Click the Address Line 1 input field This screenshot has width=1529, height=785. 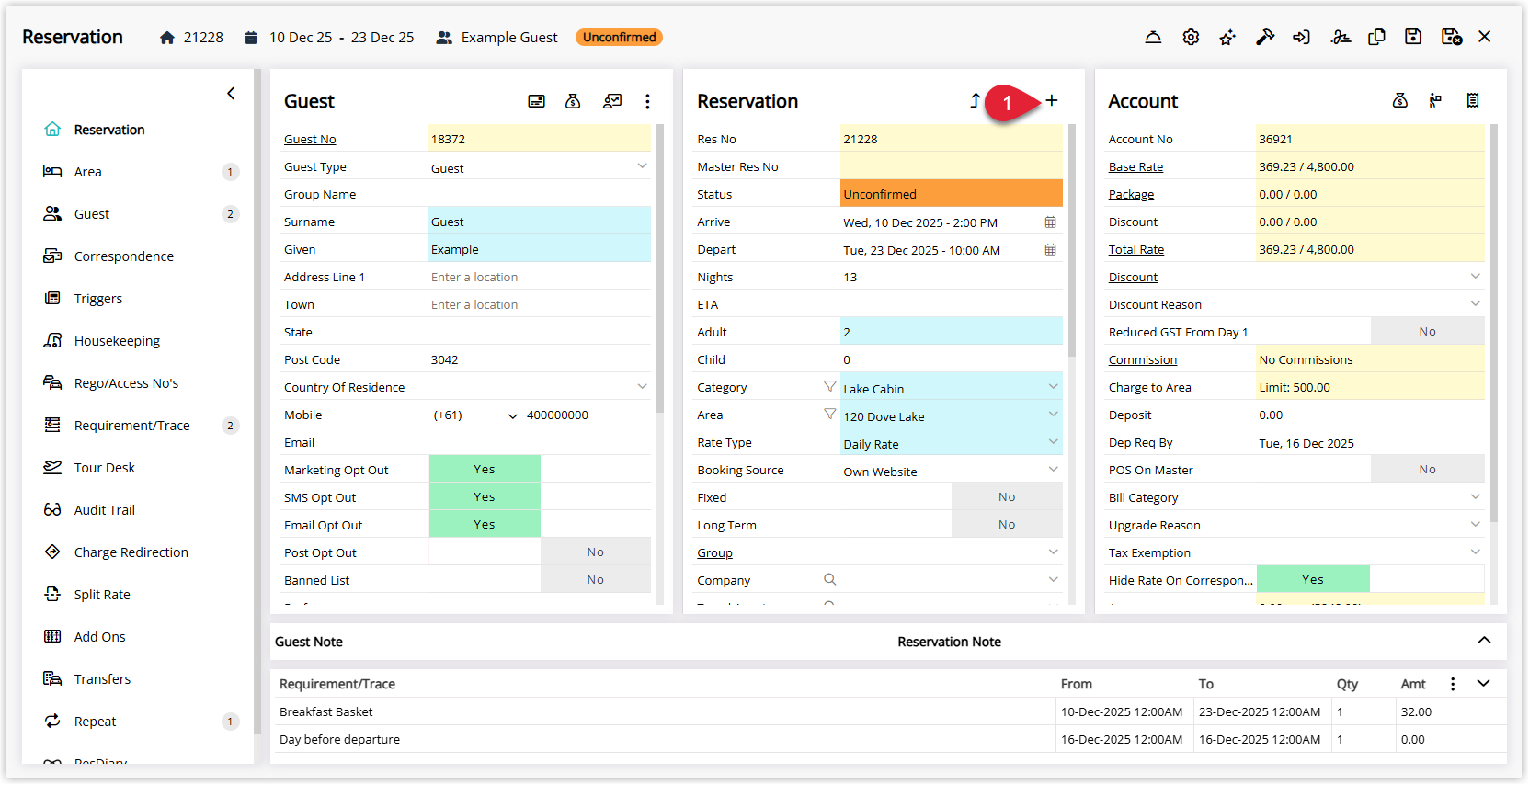[540, 277]
